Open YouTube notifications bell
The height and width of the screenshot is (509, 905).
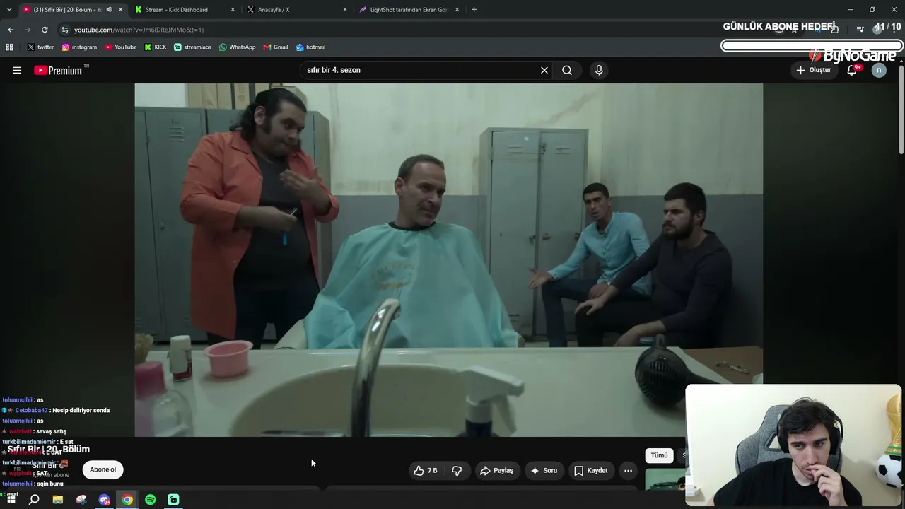852,70
